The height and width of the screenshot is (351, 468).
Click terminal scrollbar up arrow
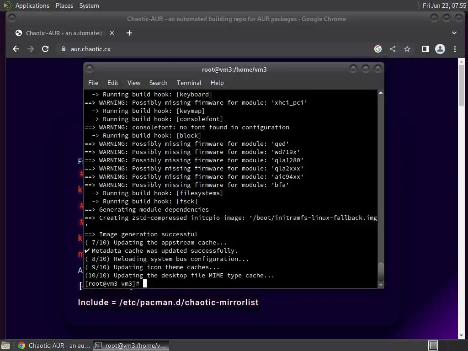381,93
